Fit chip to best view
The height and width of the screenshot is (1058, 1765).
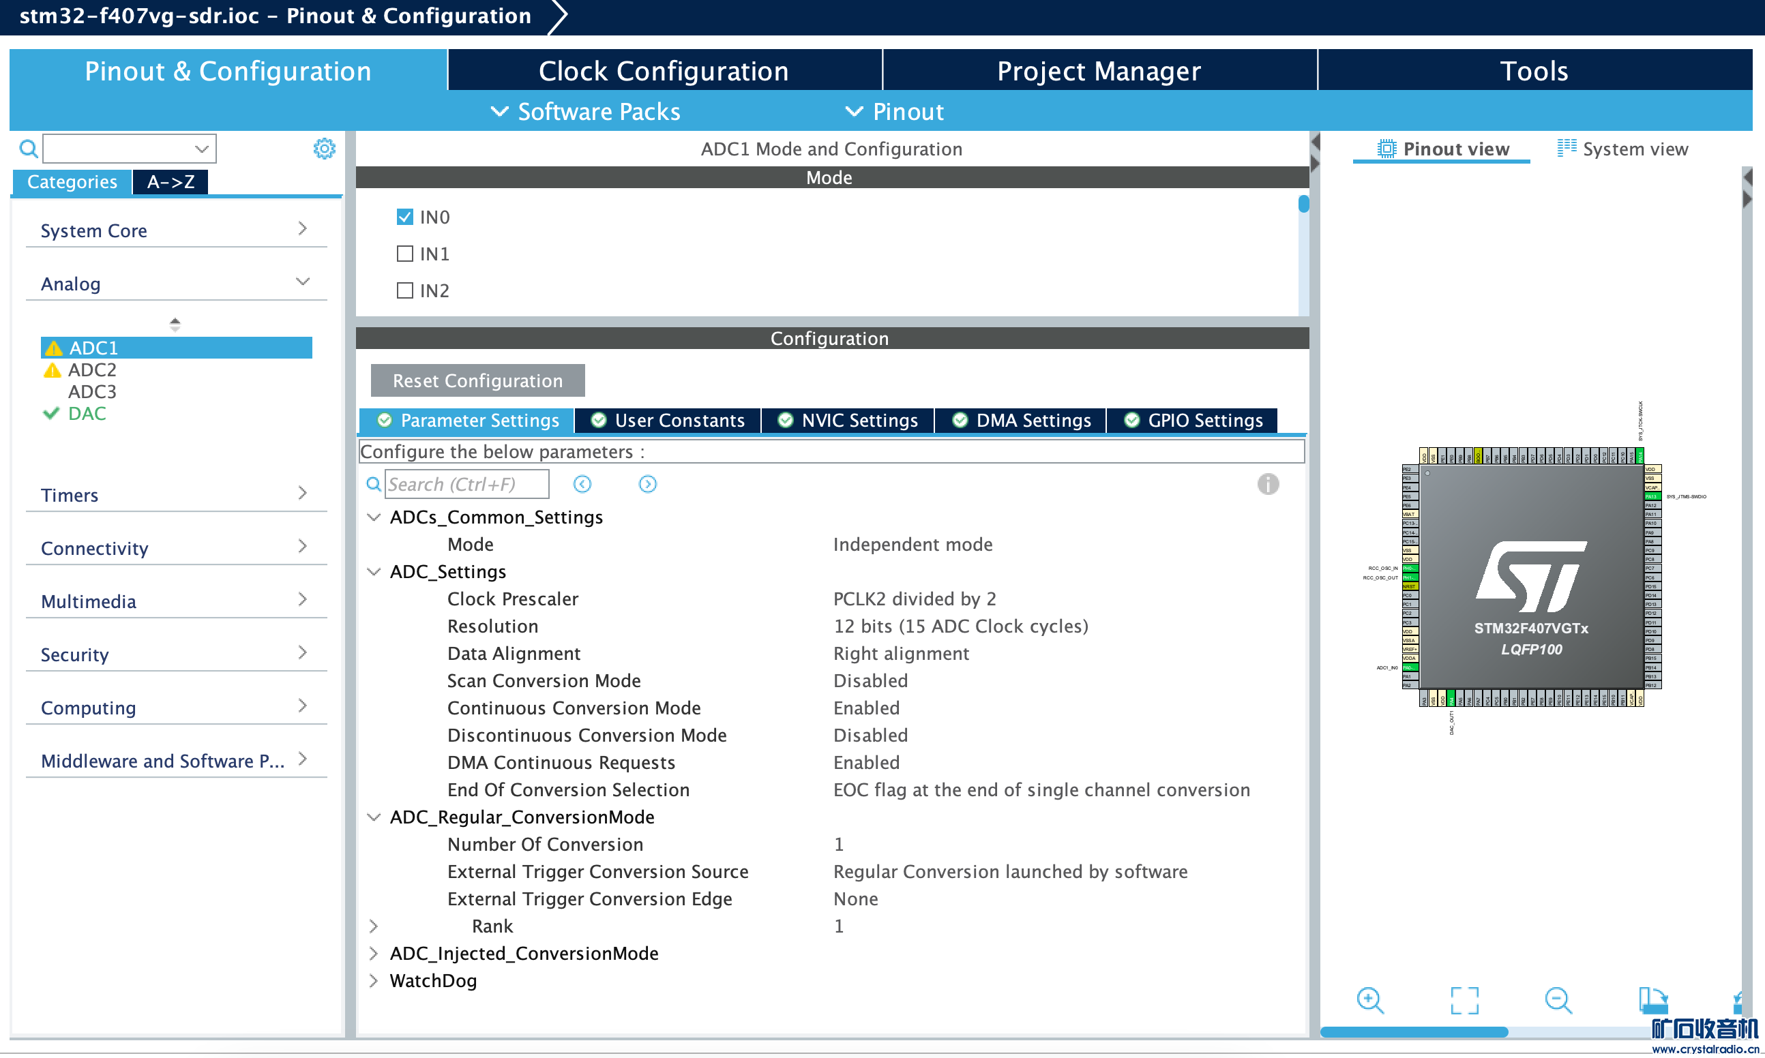point(1465,1000)
